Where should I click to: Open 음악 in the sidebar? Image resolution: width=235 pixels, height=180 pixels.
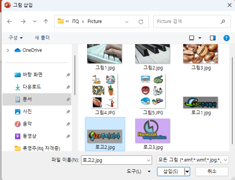coord(23,124)
